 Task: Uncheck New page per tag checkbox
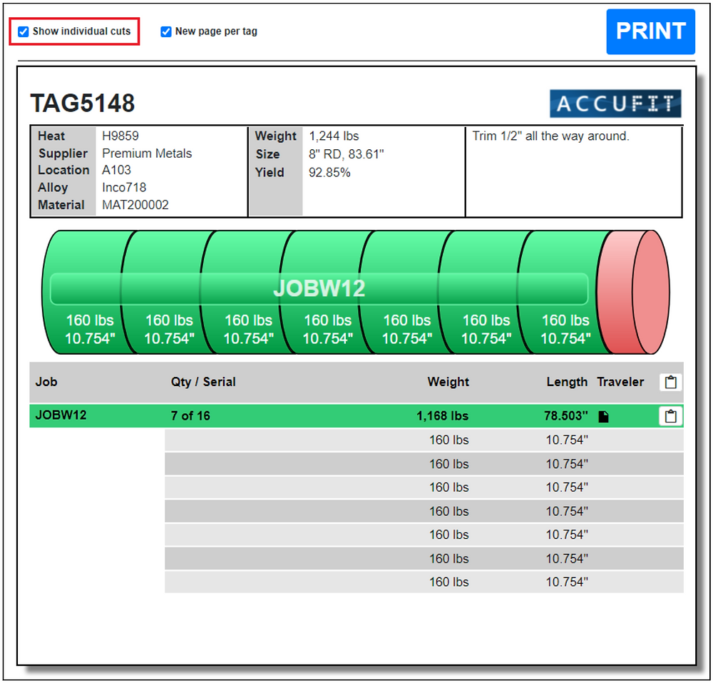click(166, 31)
